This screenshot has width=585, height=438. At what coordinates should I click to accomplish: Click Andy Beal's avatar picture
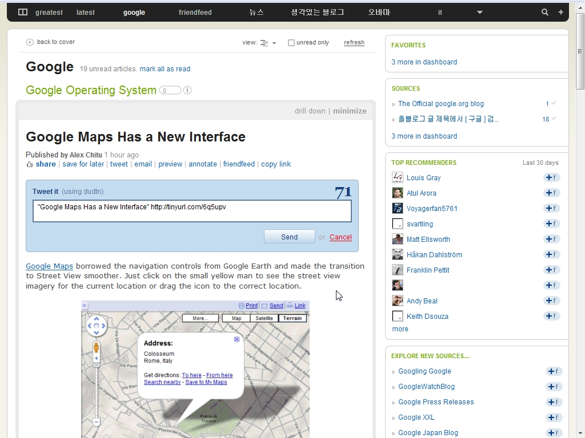click(398, 301)
